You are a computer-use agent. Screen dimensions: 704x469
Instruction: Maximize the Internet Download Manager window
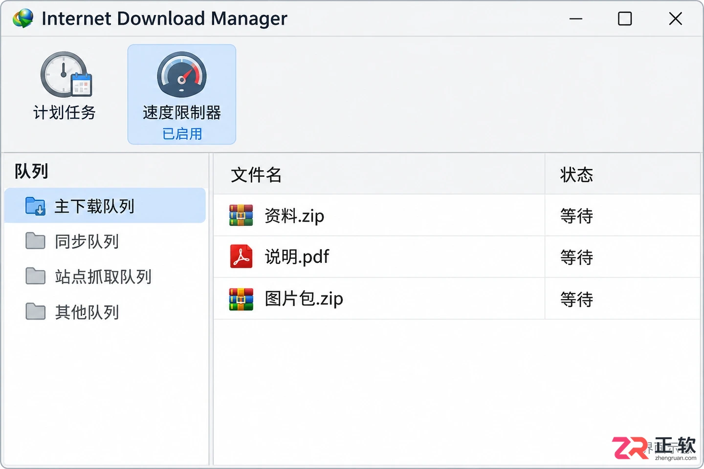625,19
